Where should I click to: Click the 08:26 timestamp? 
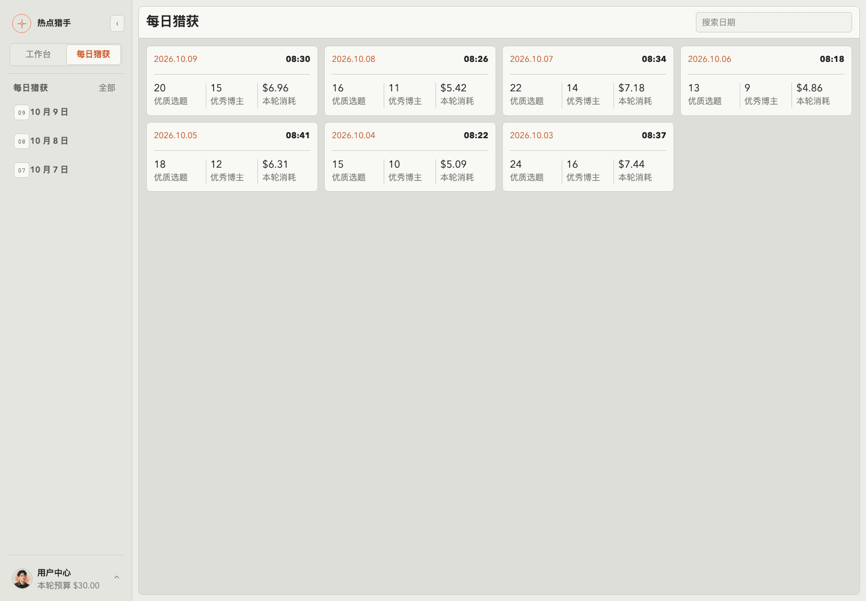point(476,59)
